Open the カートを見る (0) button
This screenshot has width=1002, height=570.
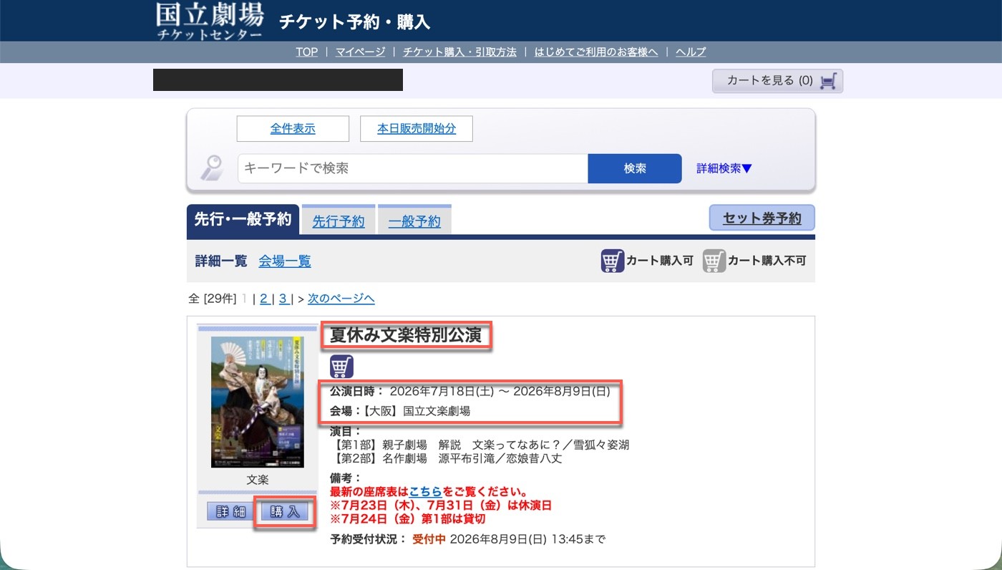(x=778, y=81)
